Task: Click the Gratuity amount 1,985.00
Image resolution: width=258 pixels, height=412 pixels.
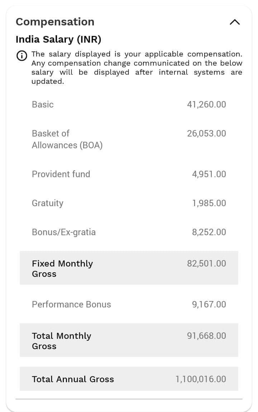Action: point(209,203)
